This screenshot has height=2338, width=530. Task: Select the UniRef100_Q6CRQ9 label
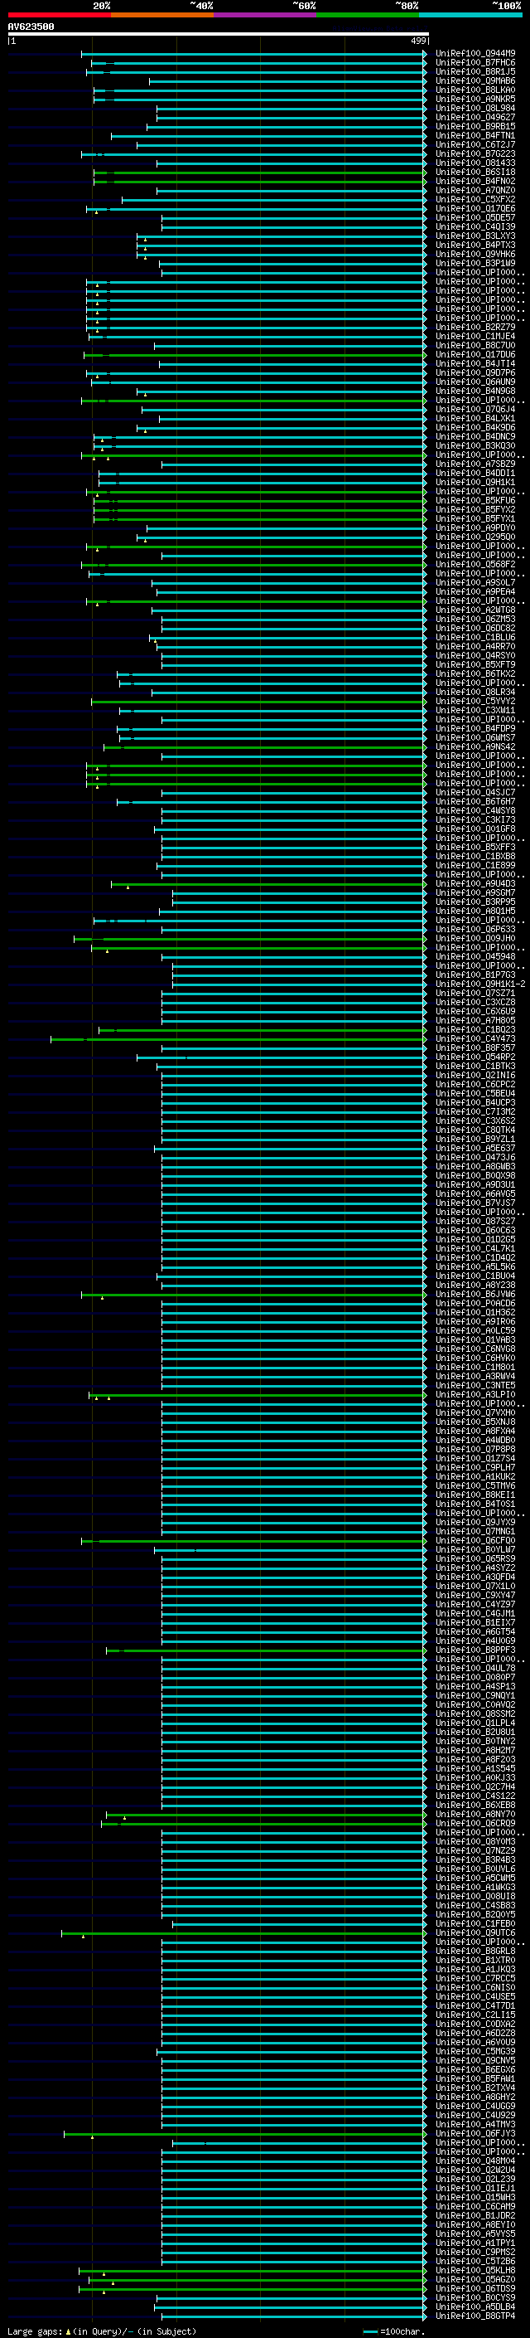[x=475, y=1824]
